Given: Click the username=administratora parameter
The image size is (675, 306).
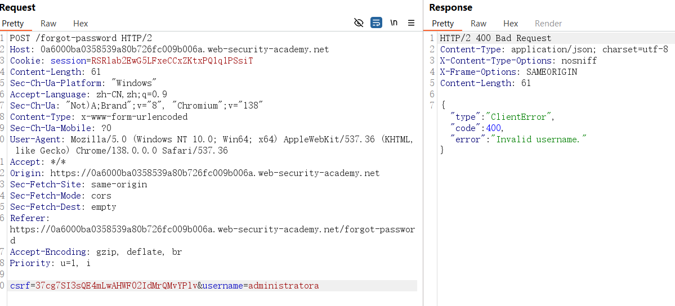Looking at the screenshot, I should 261,285.
